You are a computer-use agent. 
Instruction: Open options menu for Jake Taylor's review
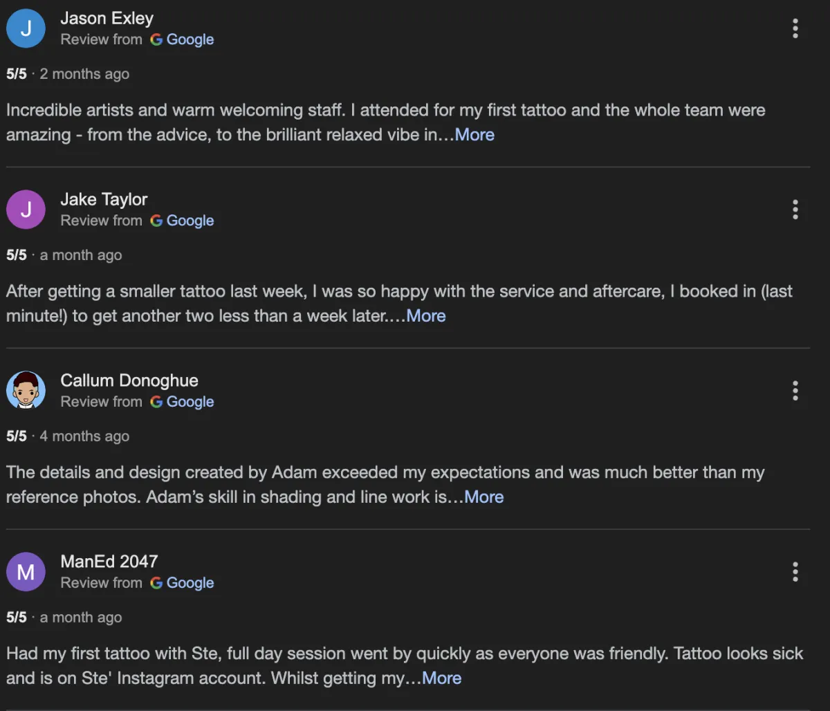795,210
